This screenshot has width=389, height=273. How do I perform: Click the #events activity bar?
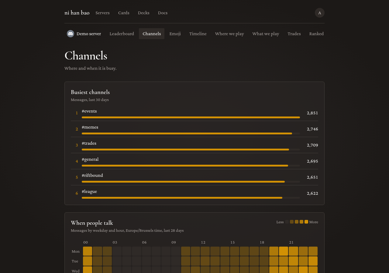(191, 117)
